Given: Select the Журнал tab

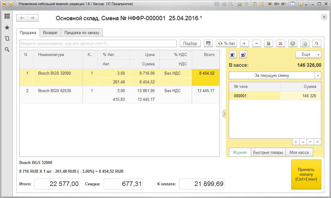Looking at the screenshot, I should pyautogui.click(x=240, y=152).
